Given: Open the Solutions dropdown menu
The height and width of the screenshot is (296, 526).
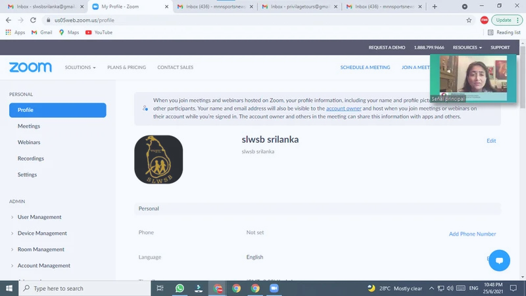Looking at the screenshot, I should coord(80,67).
